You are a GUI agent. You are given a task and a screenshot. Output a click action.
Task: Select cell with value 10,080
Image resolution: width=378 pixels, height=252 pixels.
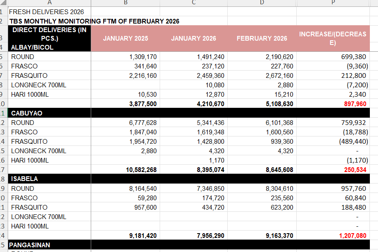193,85
